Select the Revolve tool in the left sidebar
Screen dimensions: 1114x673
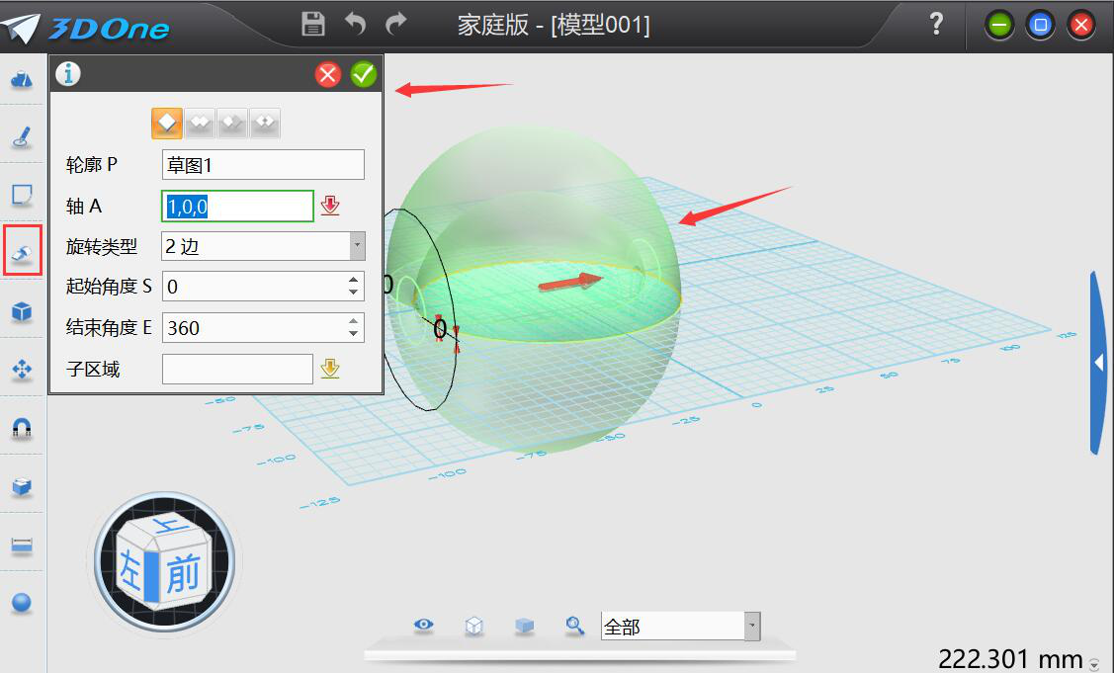point(23,252)
